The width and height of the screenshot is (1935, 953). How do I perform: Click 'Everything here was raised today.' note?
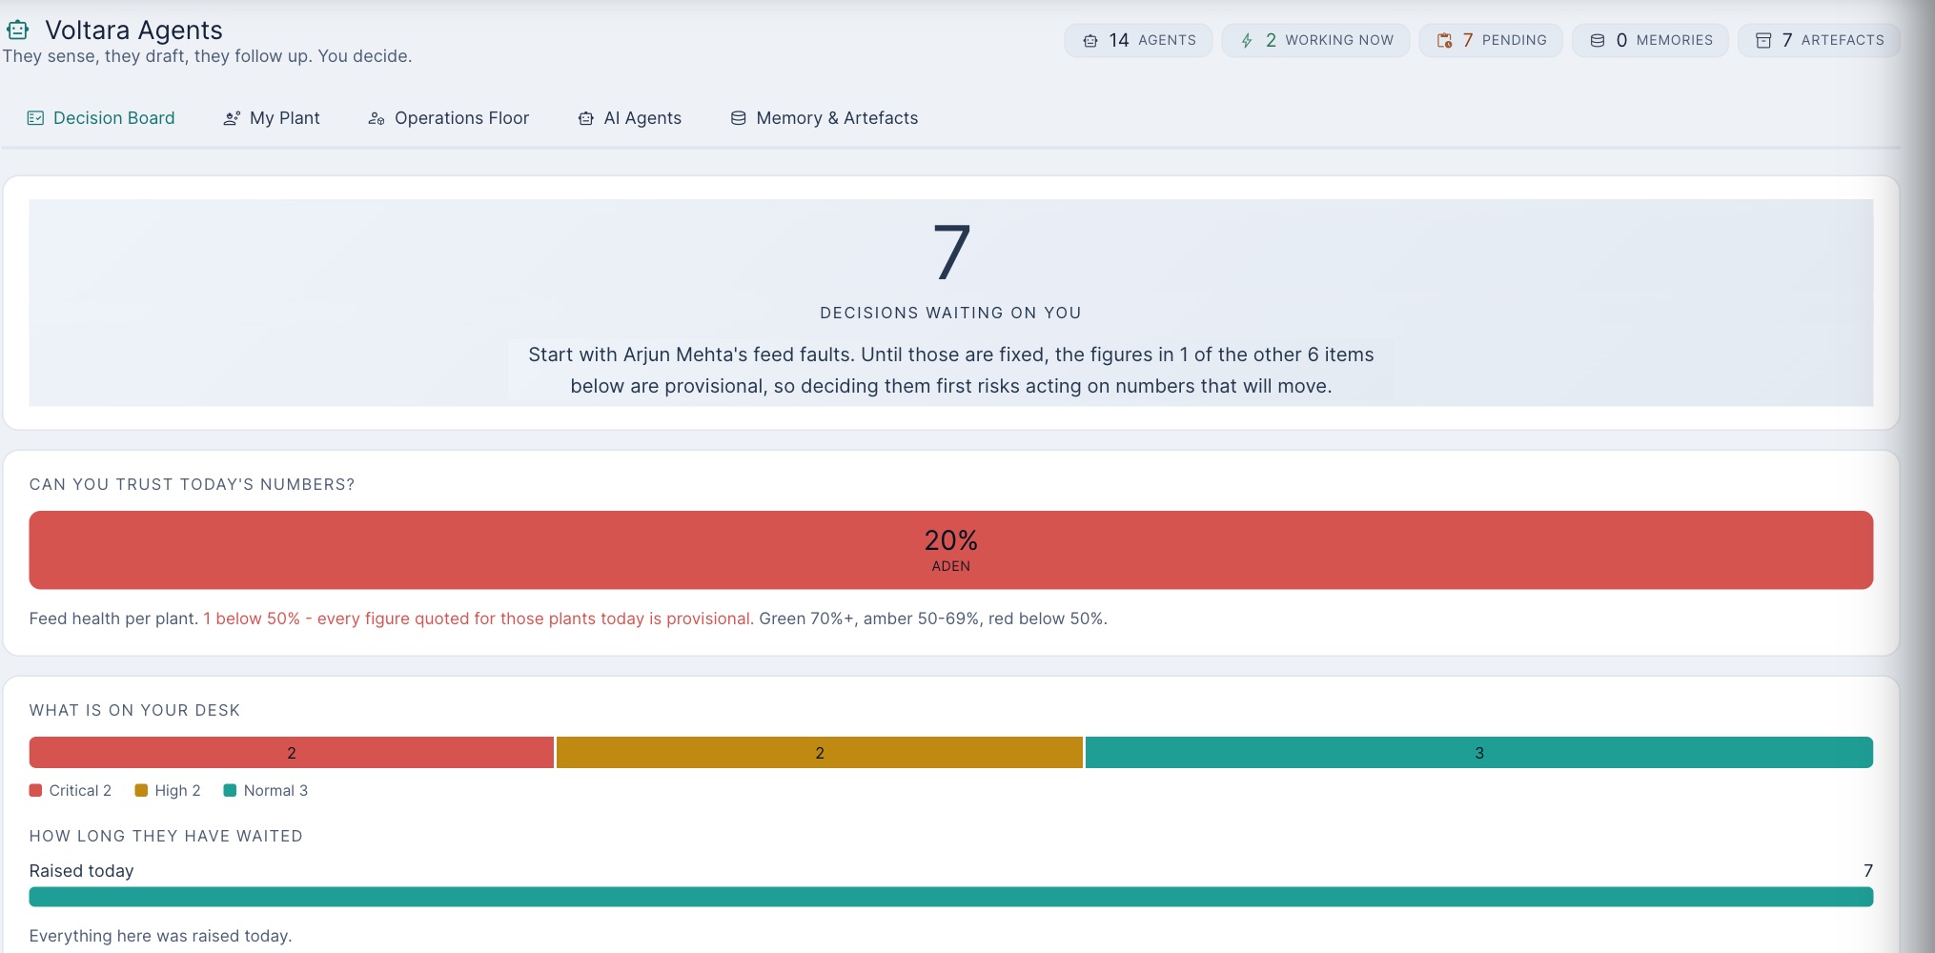click(161, 936)
